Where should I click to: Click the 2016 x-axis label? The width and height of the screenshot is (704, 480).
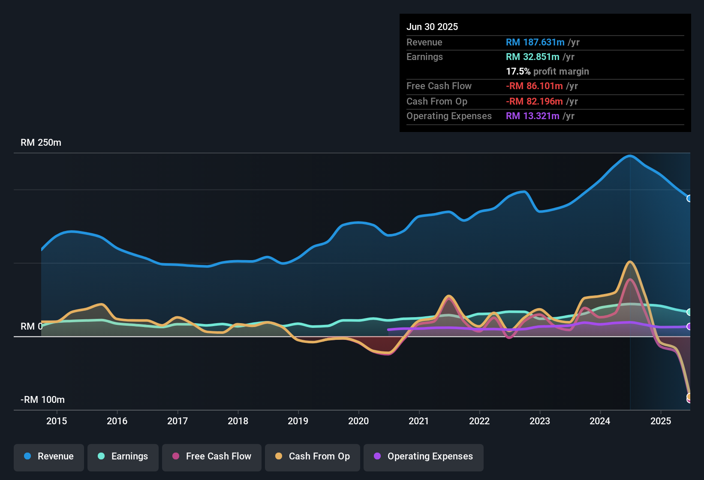[x=117, y=421]
